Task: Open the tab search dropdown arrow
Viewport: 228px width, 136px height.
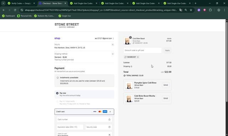Action: (3, 3)
